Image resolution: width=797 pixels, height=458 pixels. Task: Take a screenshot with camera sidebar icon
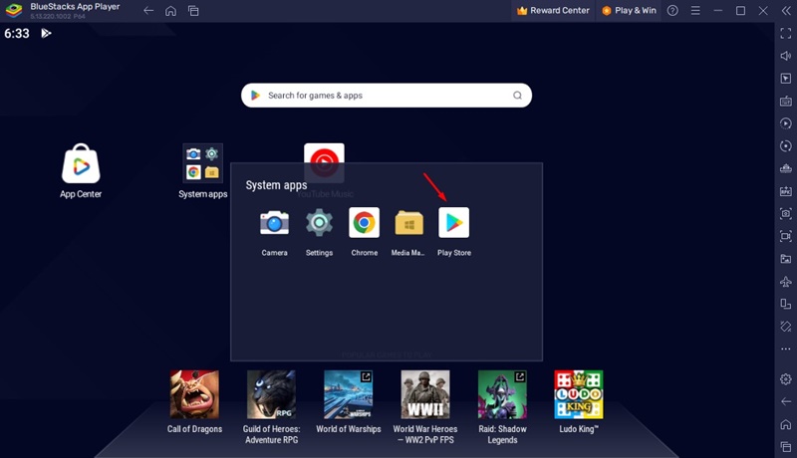[x=786, y=214]
